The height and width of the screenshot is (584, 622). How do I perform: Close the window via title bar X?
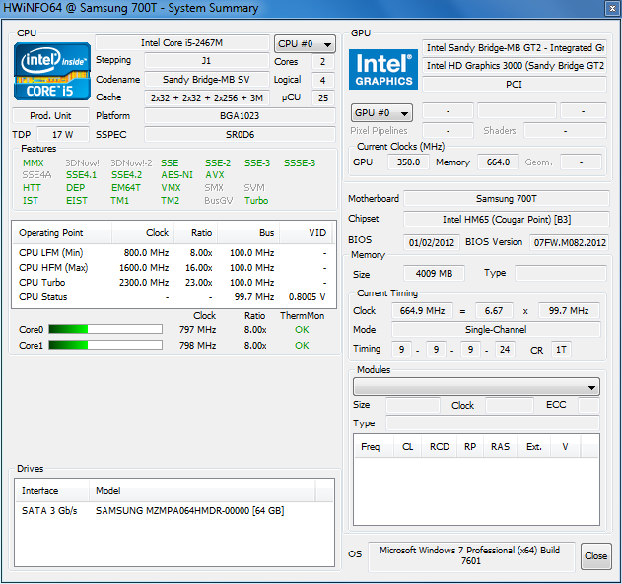(x=612, y=8)
